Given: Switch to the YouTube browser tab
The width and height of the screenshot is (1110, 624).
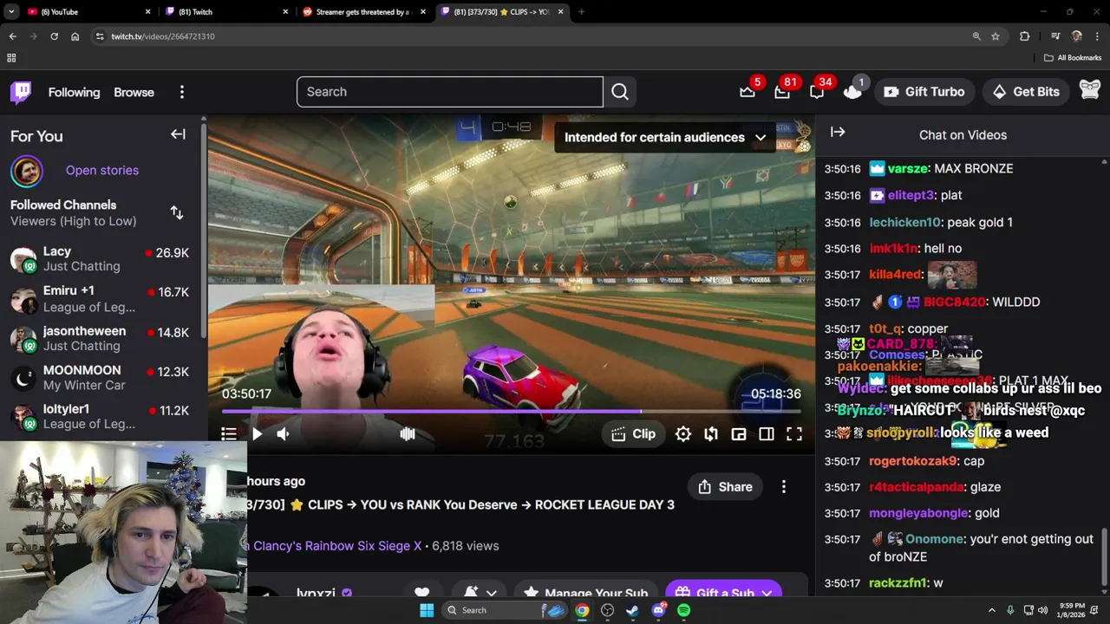Looking at the screenshot, I should pyautogui.click(x=87, y=11).
